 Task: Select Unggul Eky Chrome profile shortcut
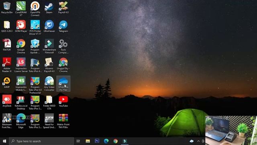(x=63, y=65)
